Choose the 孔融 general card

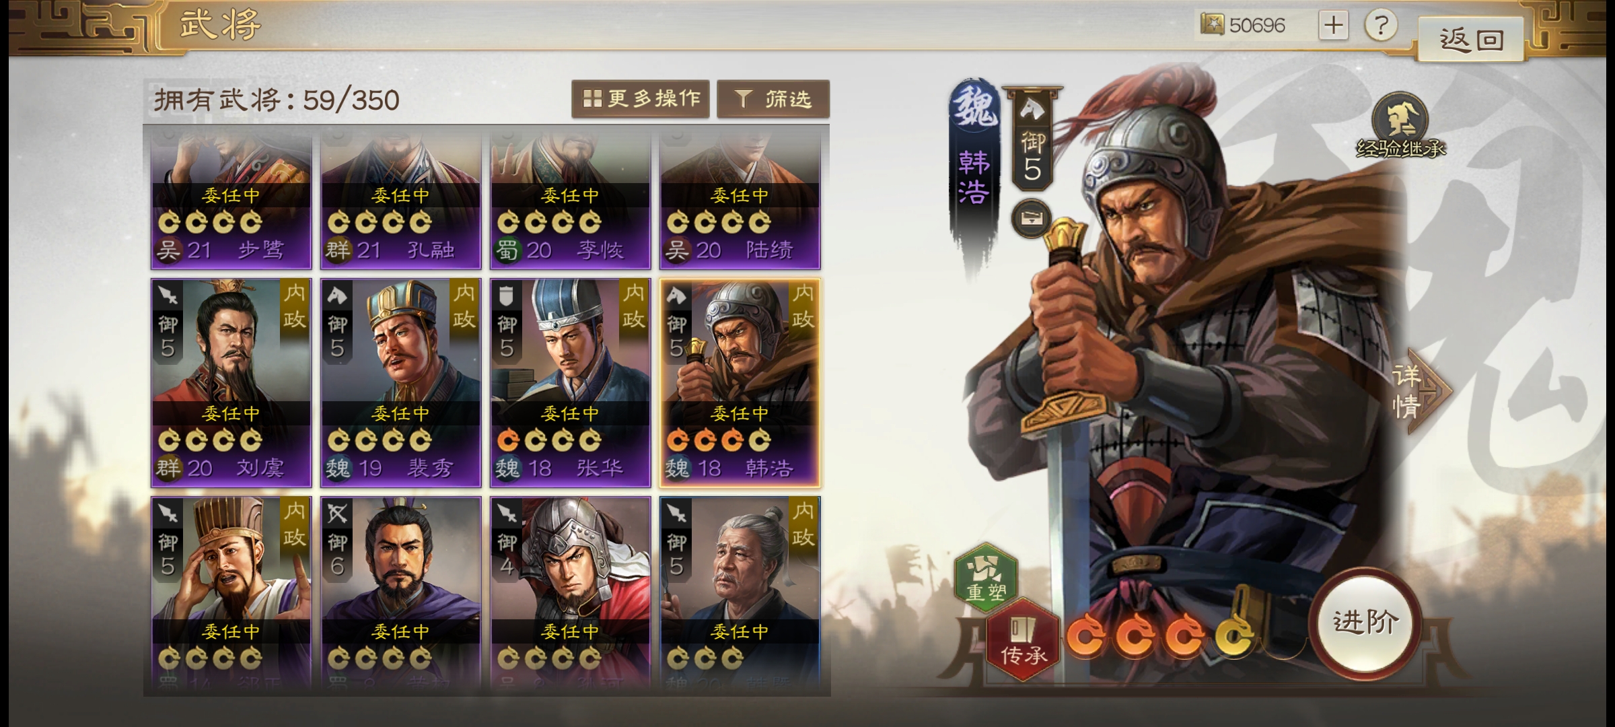(x=400, y=198)
